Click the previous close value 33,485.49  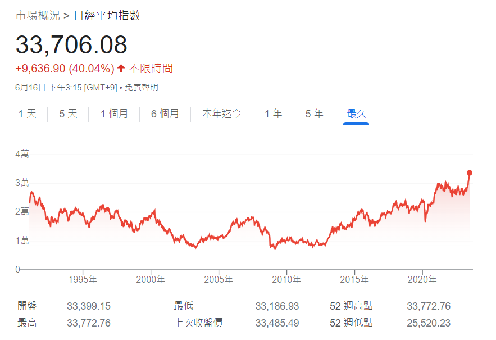(x=277, y=323)
